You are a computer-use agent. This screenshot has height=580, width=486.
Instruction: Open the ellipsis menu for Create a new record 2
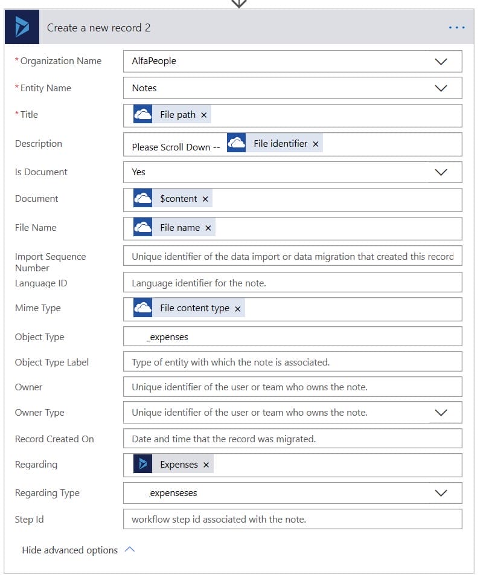pos(457,27)
